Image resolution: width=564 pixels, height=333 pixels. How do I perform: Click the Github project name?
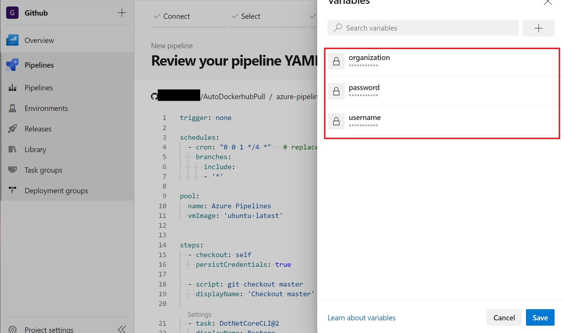[36, 13]
